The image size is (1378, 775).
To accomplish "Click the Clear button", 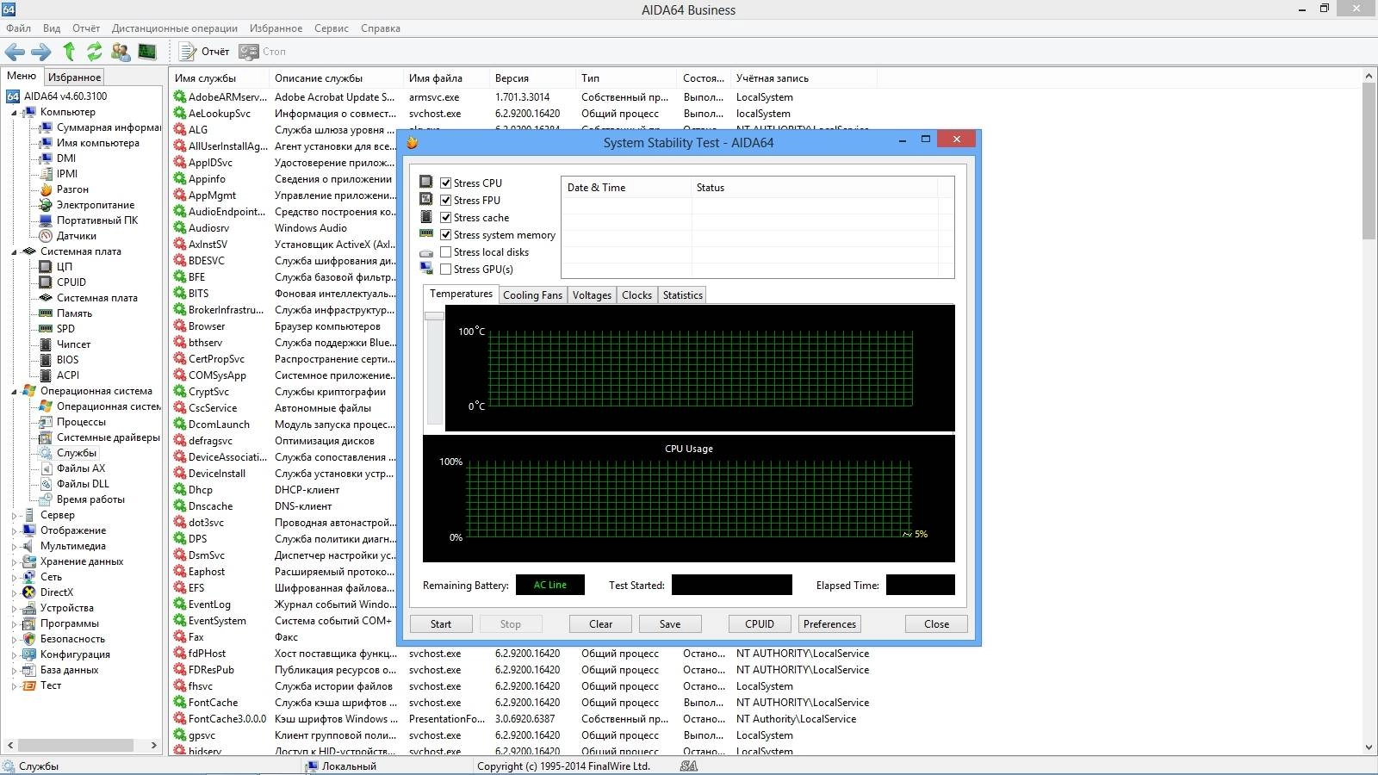I will [600, 624].
